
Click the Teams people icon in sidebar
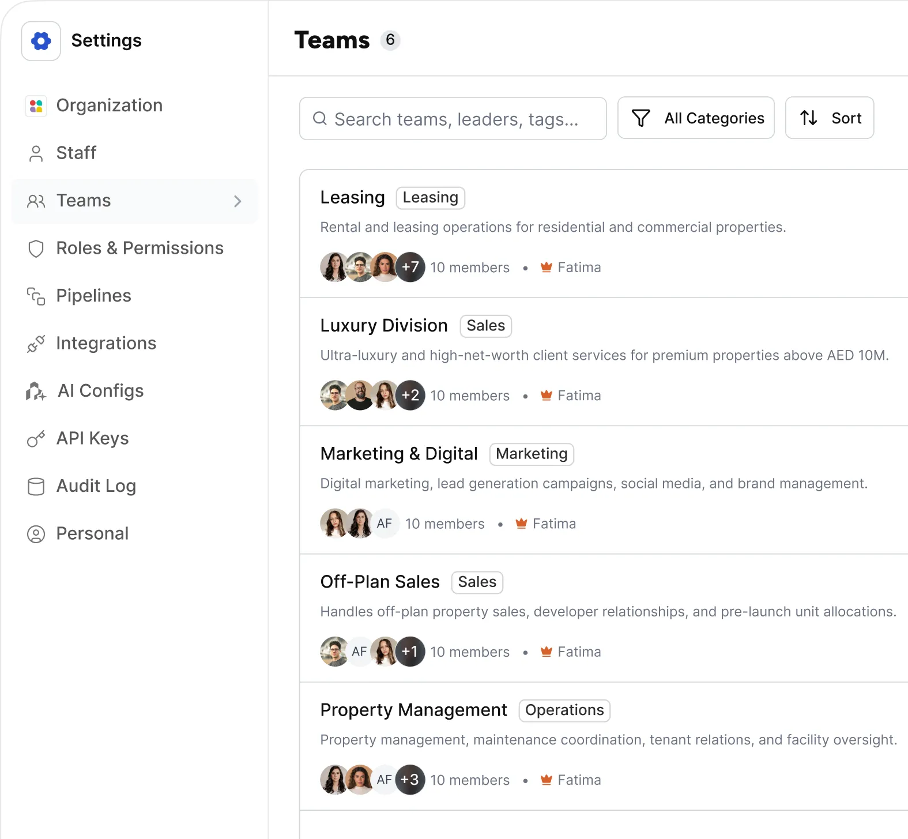36,201
